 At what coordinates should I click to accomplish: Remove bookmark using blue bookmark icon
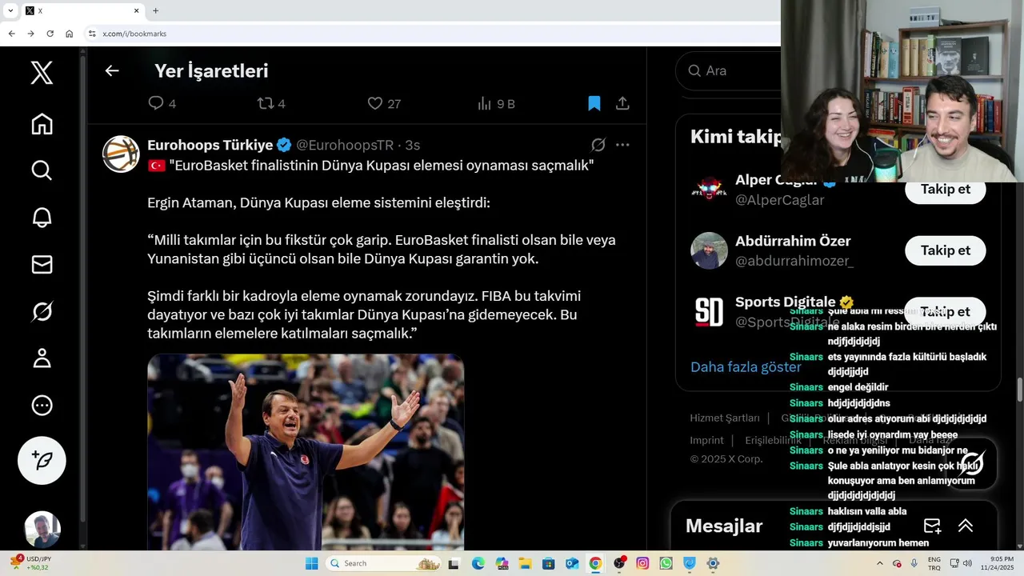pos(594,103)
